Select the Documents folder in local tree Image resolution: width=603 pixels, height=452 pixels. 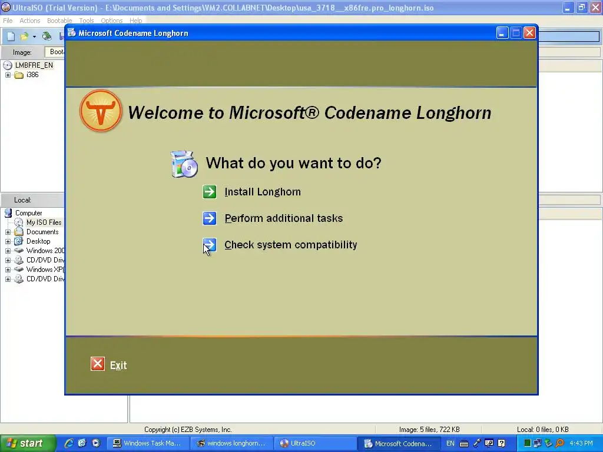42,232
